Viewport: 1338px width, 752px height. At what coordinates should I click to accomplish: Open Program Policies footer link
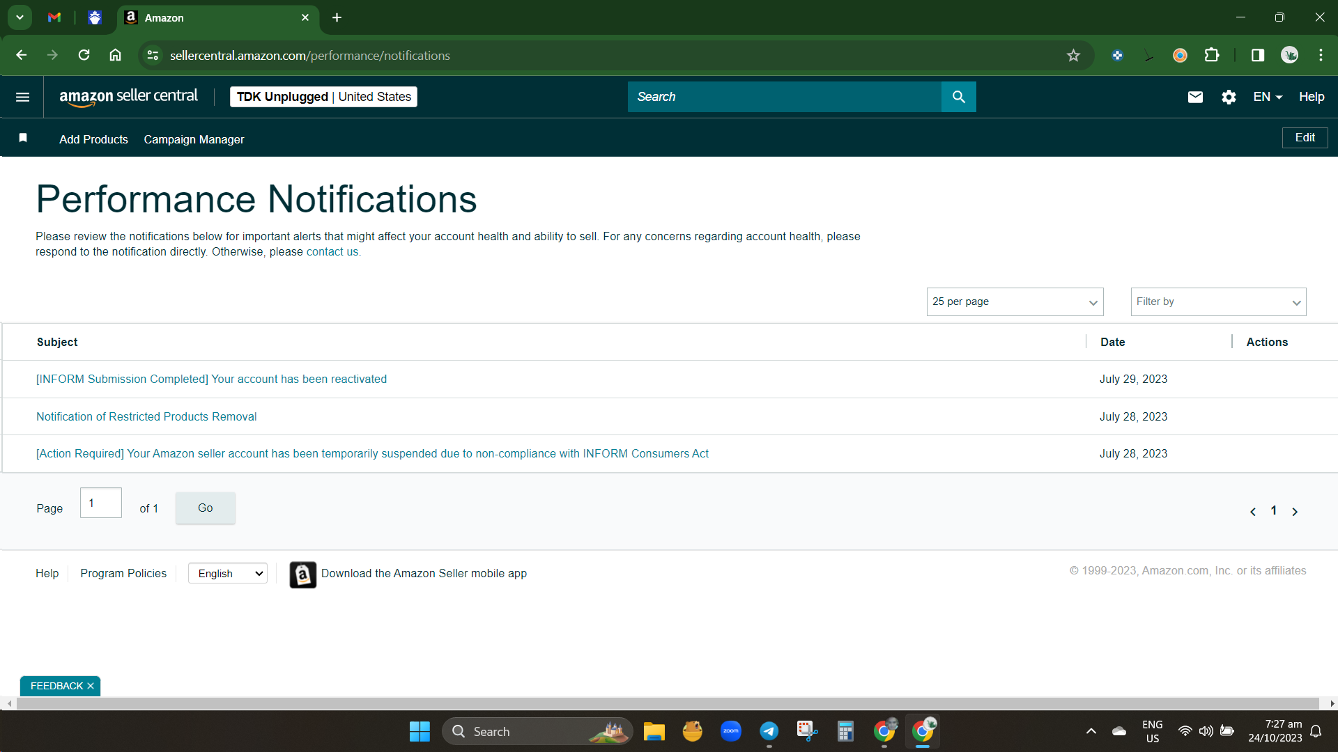pyautogui.click(x=123, y=574)
